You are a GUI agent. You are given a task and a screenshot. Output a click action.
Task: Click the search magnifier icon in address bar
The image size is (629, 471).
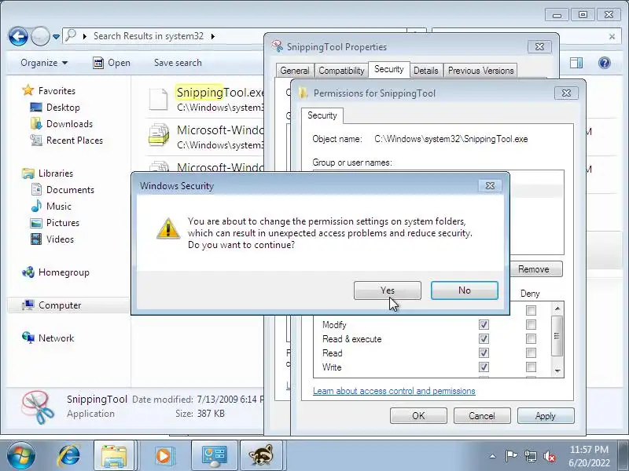coord(71,35)
